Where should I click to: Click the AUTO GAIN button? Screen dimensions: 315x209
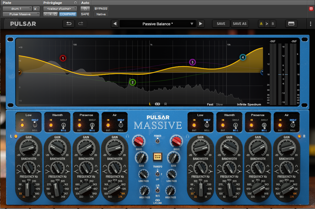point(158,157)
